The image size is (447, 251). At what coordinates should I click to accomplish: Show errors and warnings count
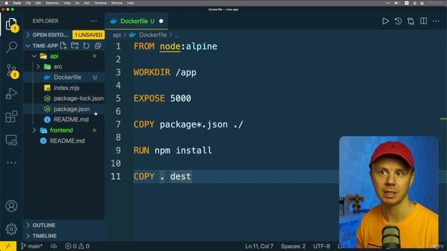77,246
